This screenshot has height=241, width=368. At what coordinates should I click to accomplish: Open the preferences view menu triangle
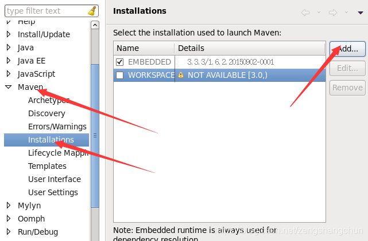pos(361,13)
